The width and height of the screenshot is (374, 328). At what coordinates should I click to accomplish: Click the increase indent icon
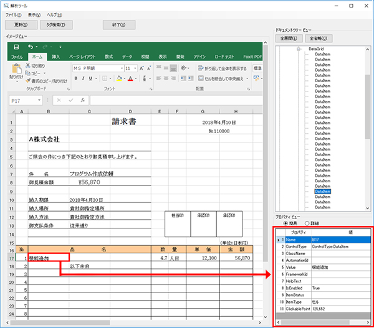[191, 78]
